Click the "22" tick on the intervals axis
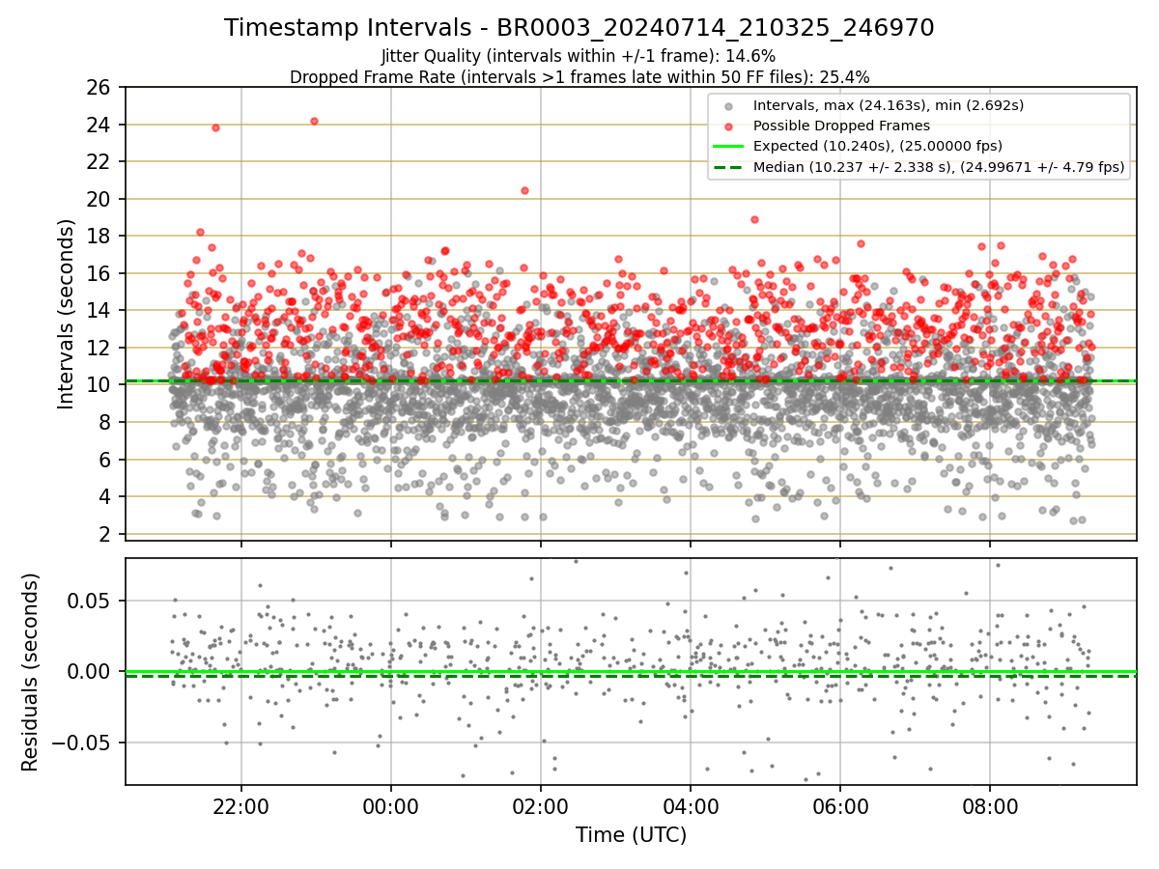This screenshot has height=869, width=1159. pyautogui.click(x=99, y=162)
